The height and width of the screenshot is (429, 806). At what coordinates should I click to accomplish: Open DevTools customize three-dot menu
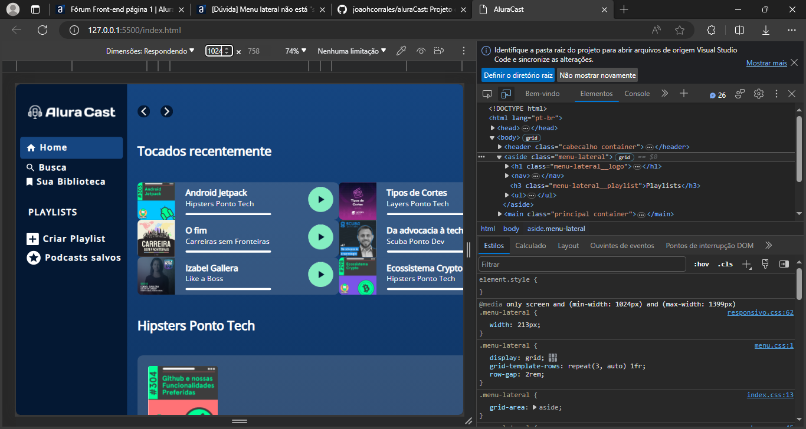(776, 94)
